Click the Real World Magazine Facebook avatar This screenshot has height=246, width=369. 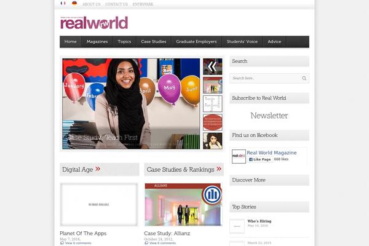click(x=239, y=156)
